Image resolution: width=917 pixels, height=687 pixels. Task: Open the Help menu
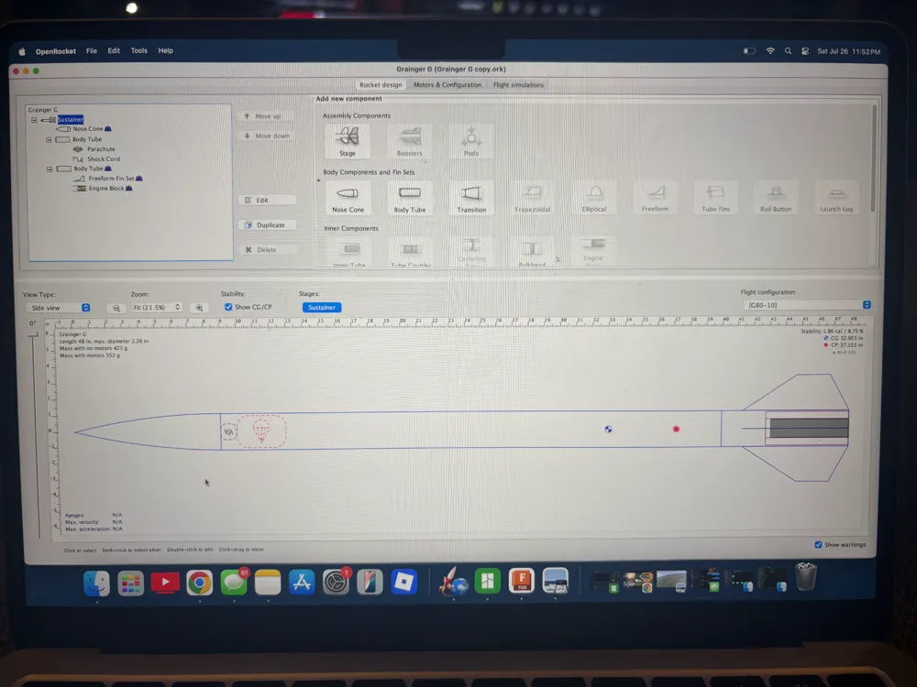165,50
